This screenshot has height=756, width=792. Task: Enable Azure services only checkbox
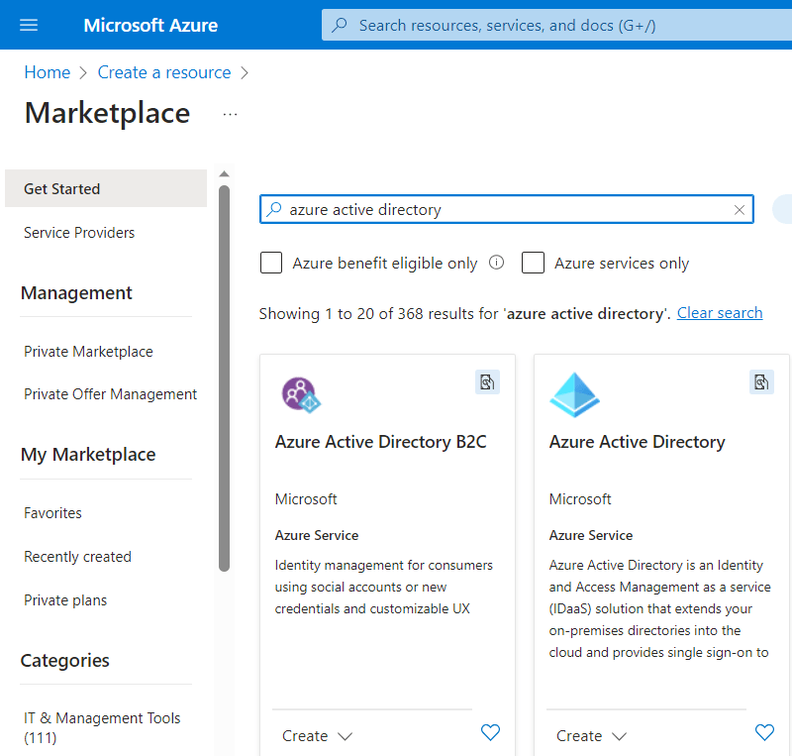click(533, 263)
